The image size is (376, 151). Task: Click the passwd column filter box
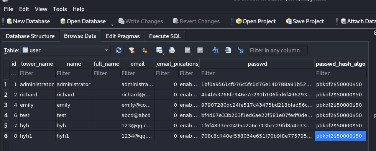(257, 73)
